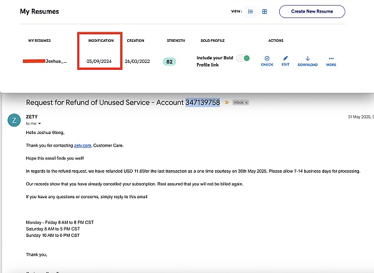Click the Edit pencil icon

285,58
